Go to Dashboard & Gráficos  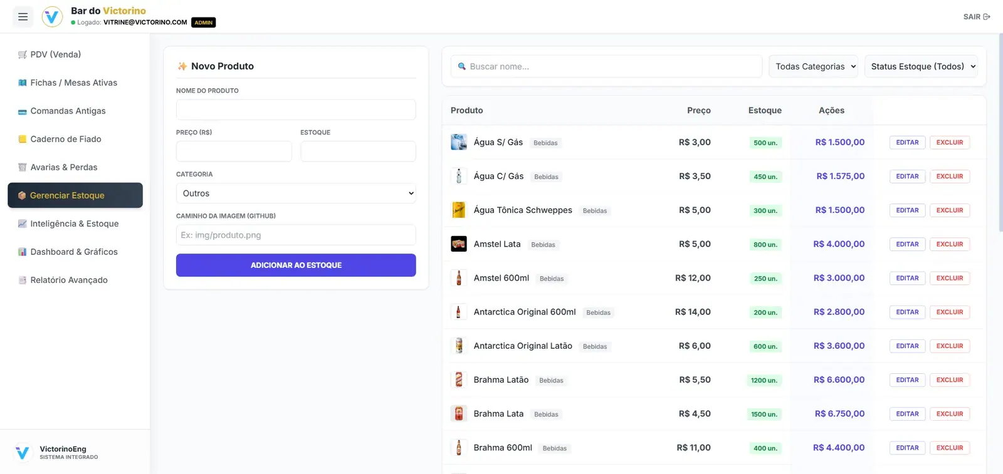click(75, 252)
